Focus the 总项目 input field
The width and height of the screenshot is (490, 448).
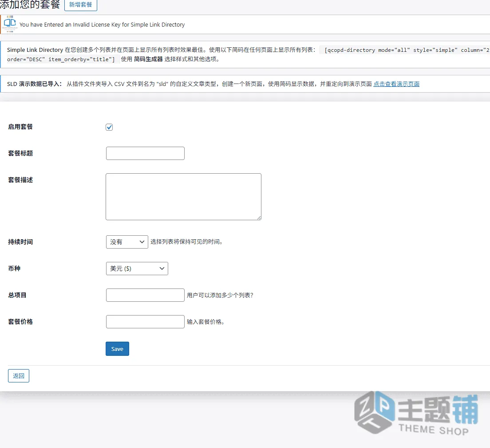tap(145, 295)
